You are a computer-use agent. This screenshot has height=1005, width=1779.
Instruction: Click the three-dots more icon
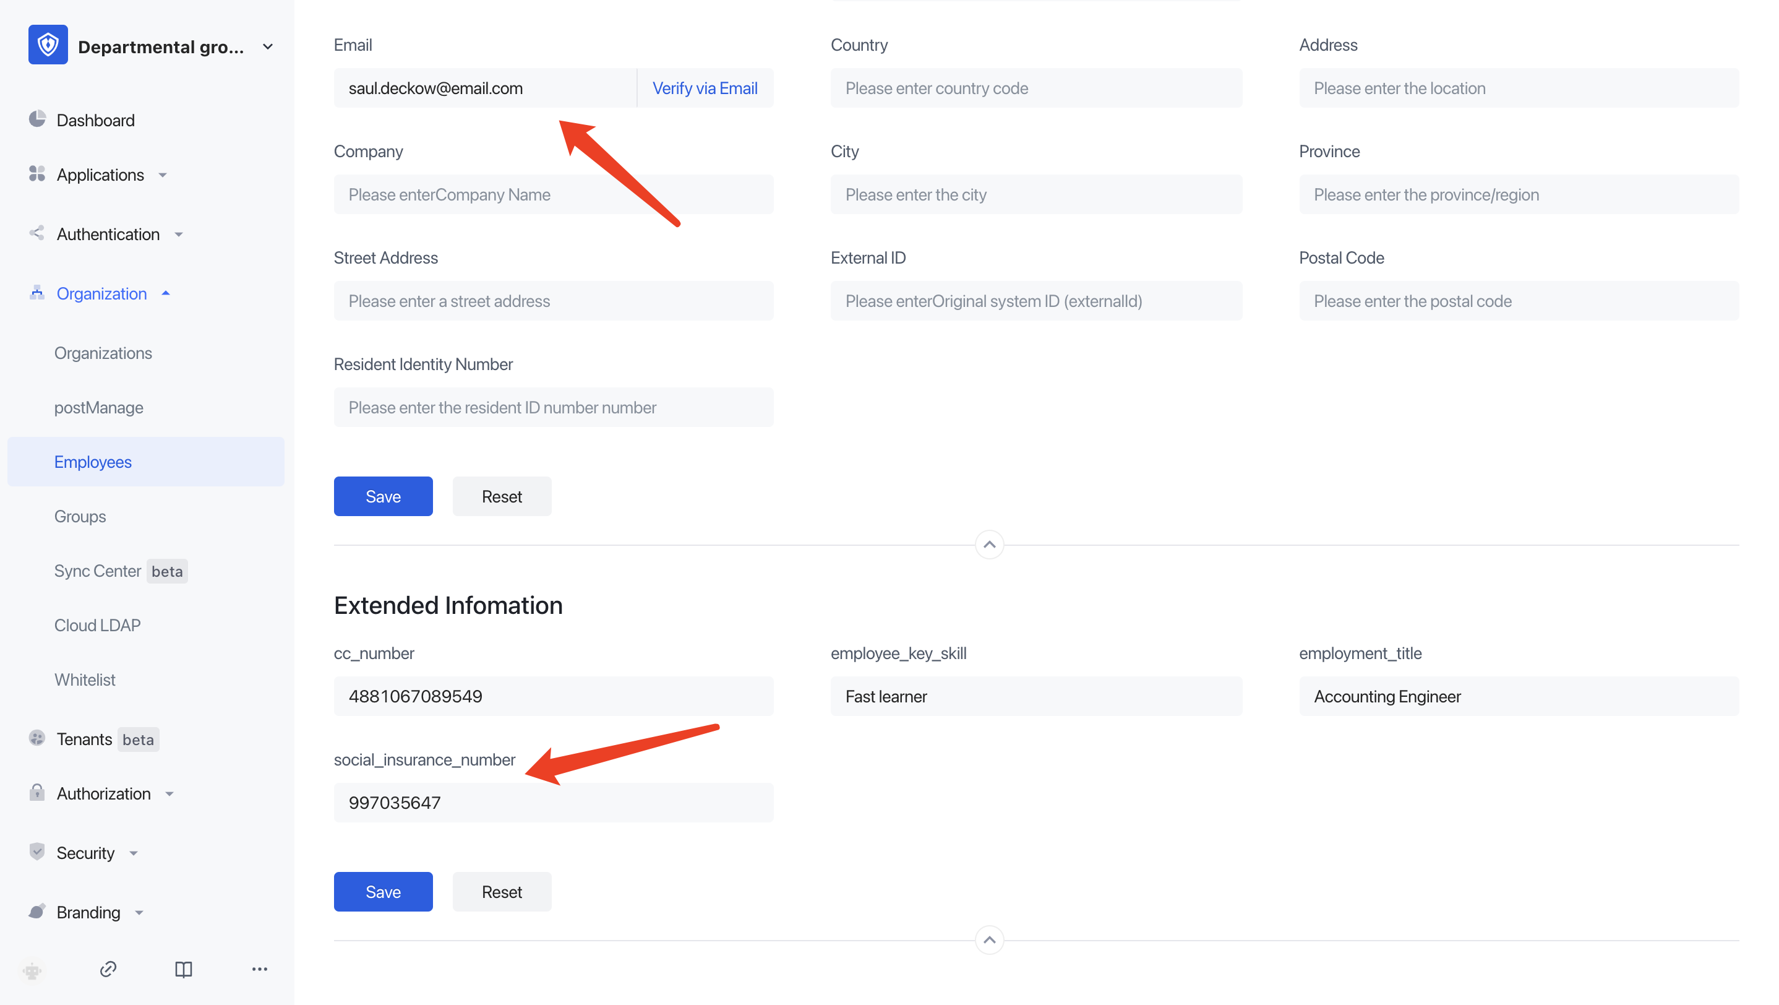(x=259, y=968)
